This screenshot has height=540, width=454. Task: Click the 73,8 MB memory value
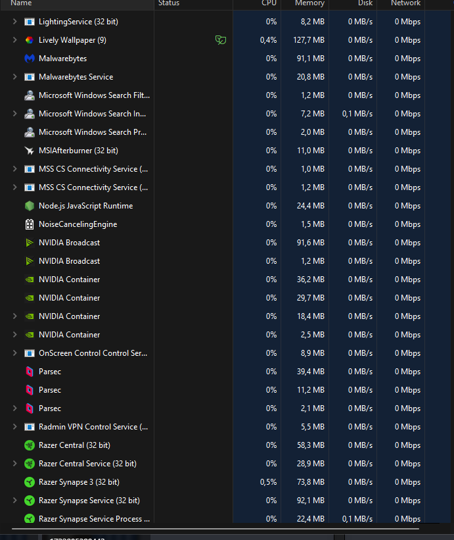[311, 482]
